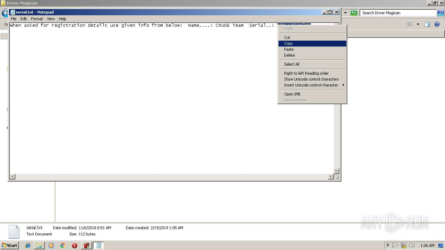
Task: Open Notepad Help menu
Action: (x=62, y=19)
